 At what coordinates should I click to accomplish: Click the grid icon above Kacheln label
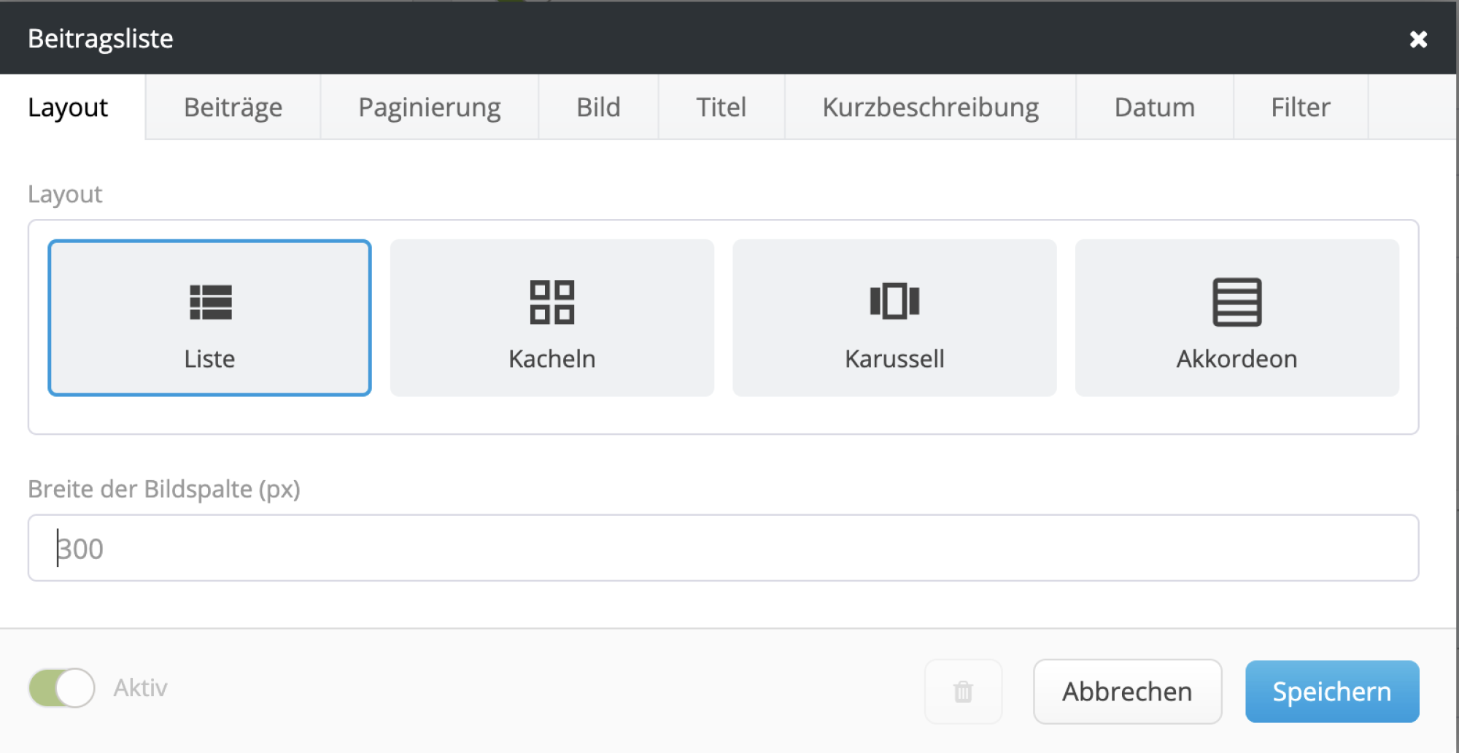click(x=552, y=301)
